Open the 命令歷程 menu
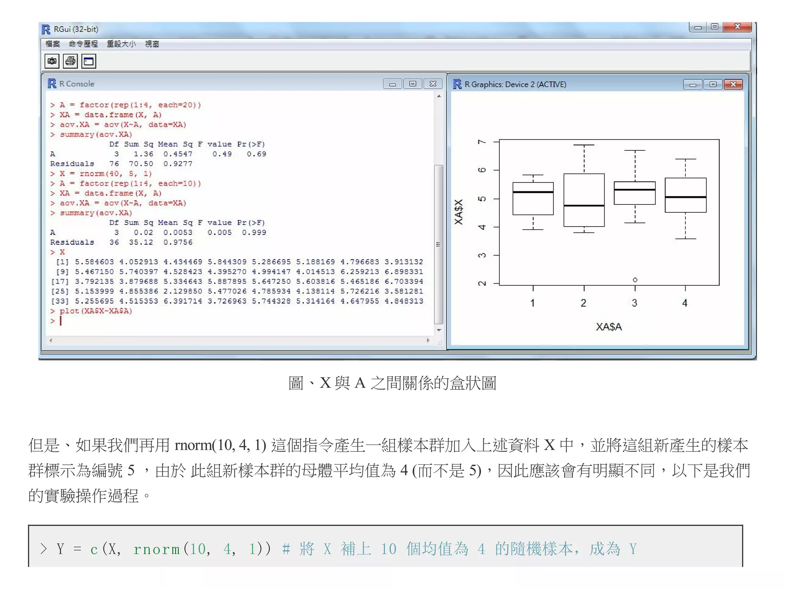The image size is (785, 589). (83, 44)
